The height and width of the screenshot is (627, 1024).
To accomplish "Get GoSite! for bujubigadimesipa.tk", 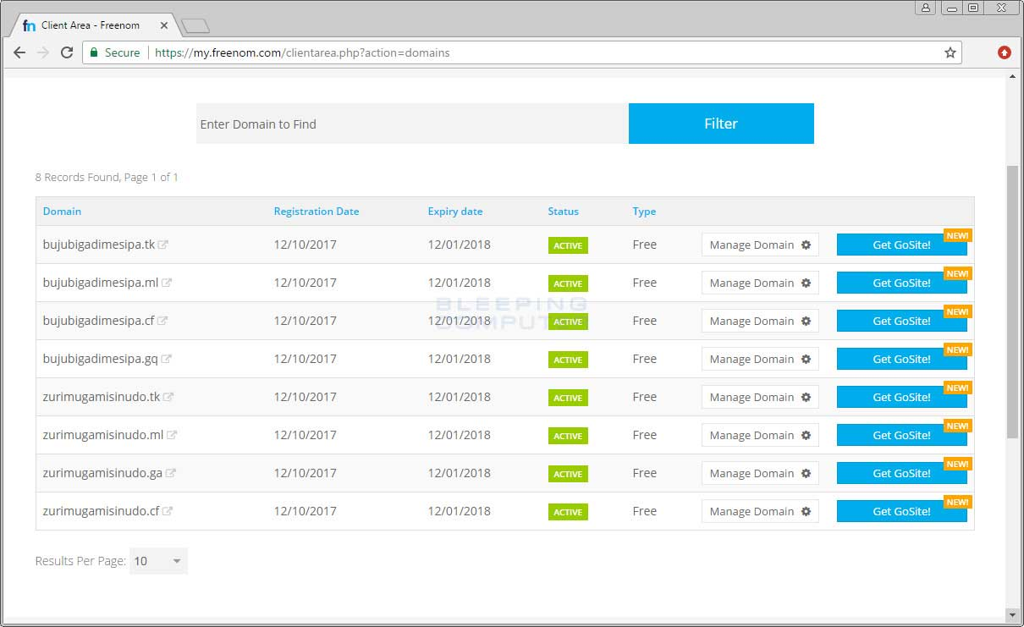I will pos(901,245).
